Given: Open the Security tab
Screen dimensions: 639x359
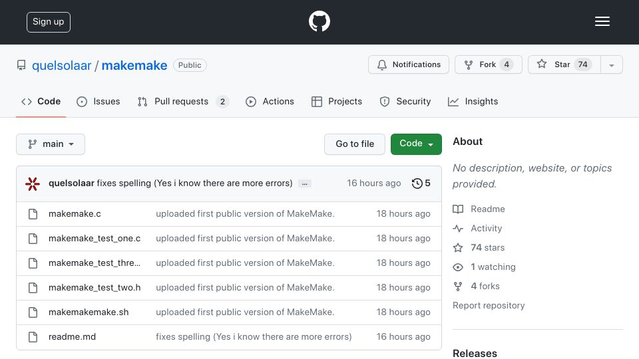Looking at the screenshot, I should click(x=405, y=102).
